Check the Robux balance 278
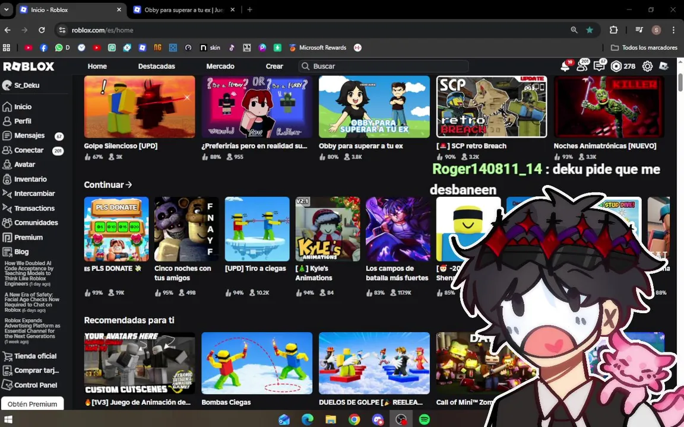 [623, 66]
